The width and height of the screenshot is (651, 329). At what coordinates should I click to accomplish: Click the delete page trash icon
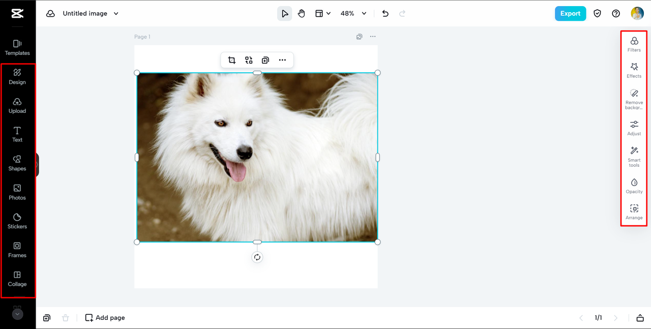(65, 318)
